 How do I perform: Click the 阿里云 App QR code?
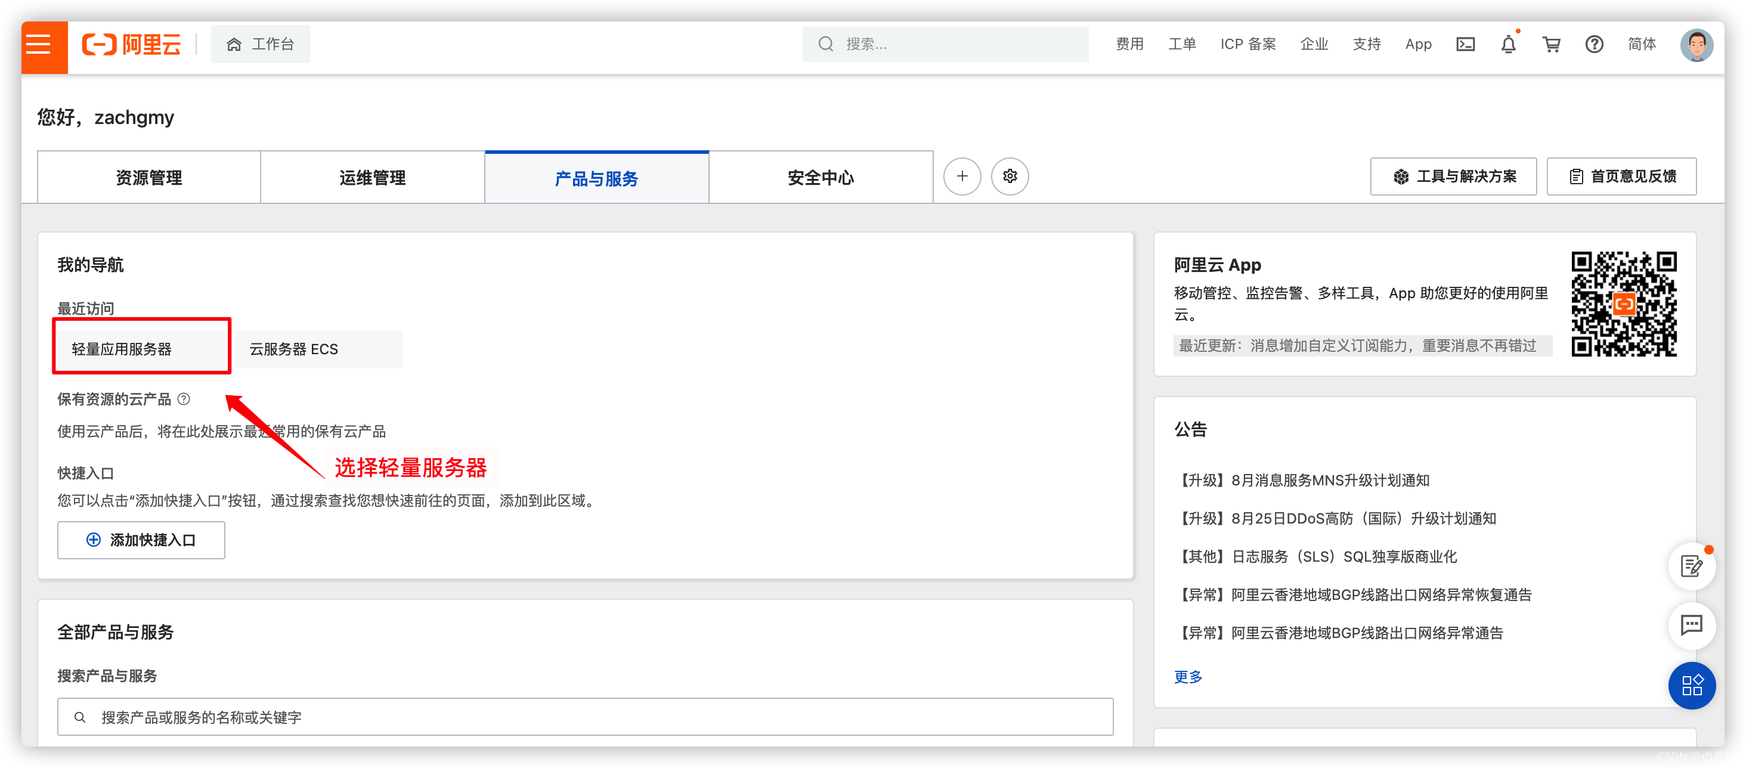pos(1624,304)
